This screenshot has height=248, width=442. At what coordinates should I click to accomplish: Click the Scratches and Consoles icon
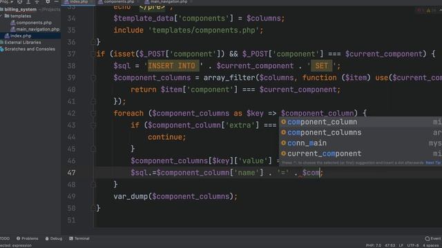click(x=2, y=49)
